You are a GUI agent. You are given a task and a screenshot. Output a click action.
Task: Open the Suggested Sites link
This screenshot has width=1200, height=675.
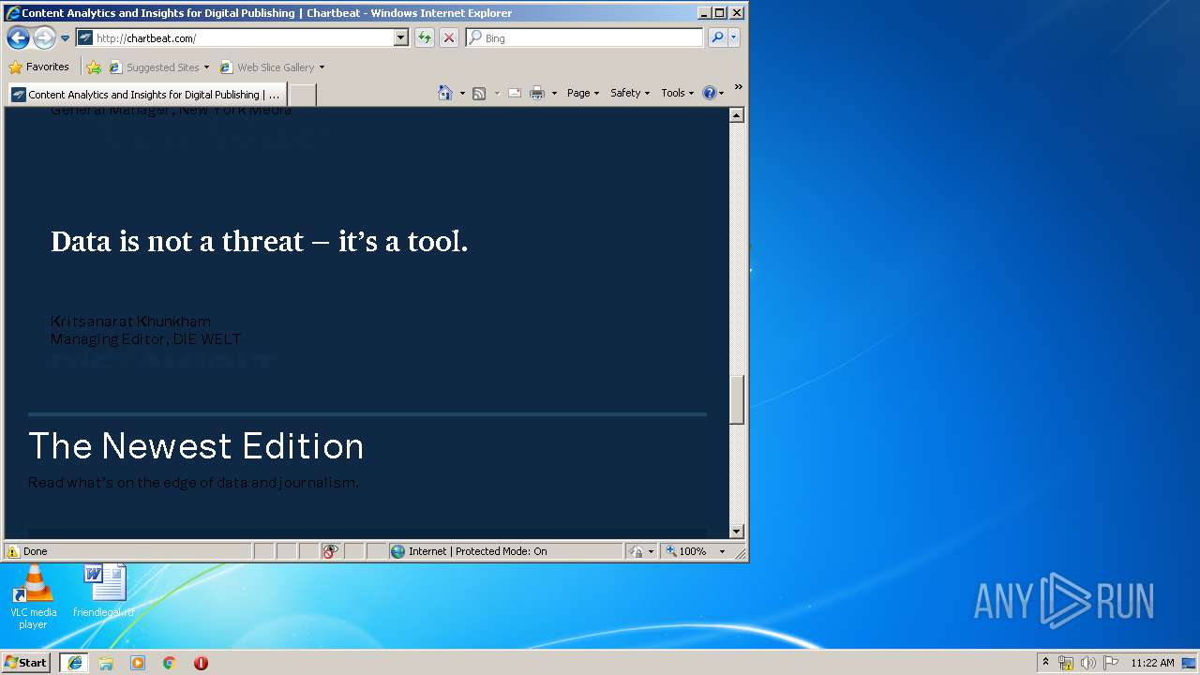pyautogui.click(x=158, y=67)
